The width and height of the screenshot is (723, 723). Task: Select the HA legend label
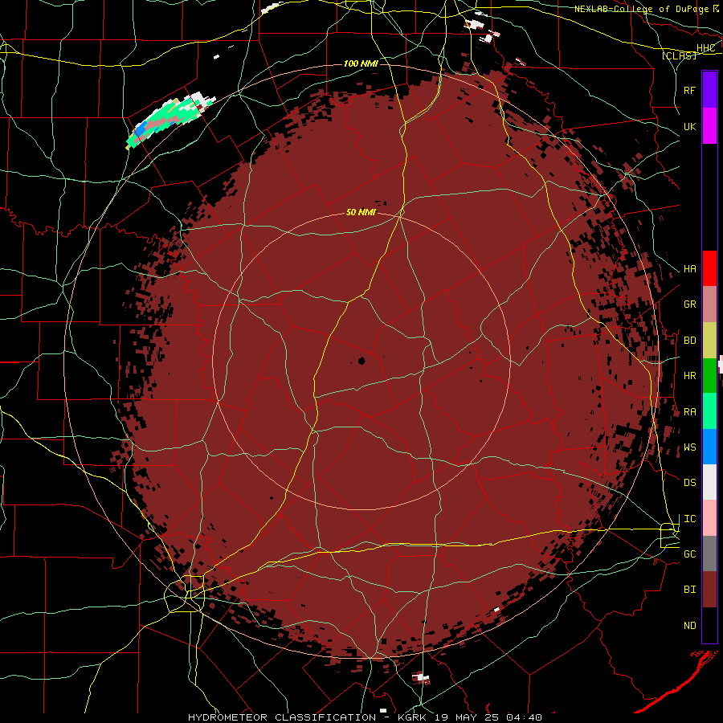pyautogui.click(x=689, y=269)
